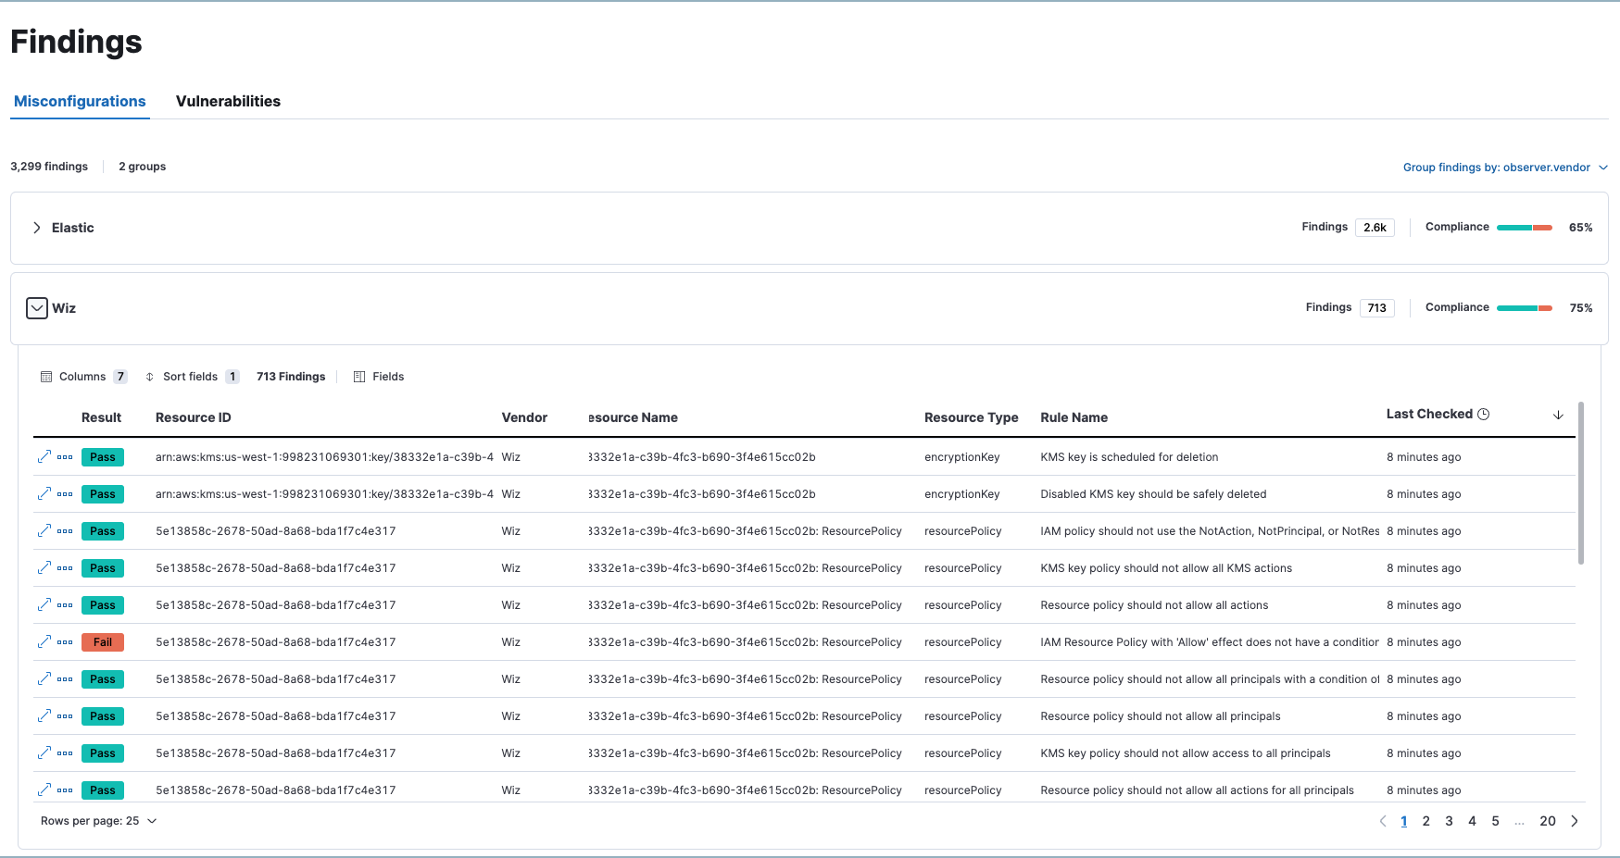Collapse the Wiz findings group
This screenshot has height=858, width=1620.
[35, 307]
